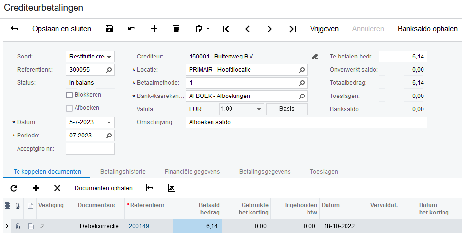Sort by the Vestiging column header
Viewport: 462px width, 233px height.
click(x=57, y=209)
